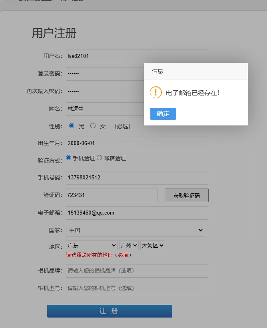Focus the 相机型号 camera model field
267x328 pixels.
(137, 288)
